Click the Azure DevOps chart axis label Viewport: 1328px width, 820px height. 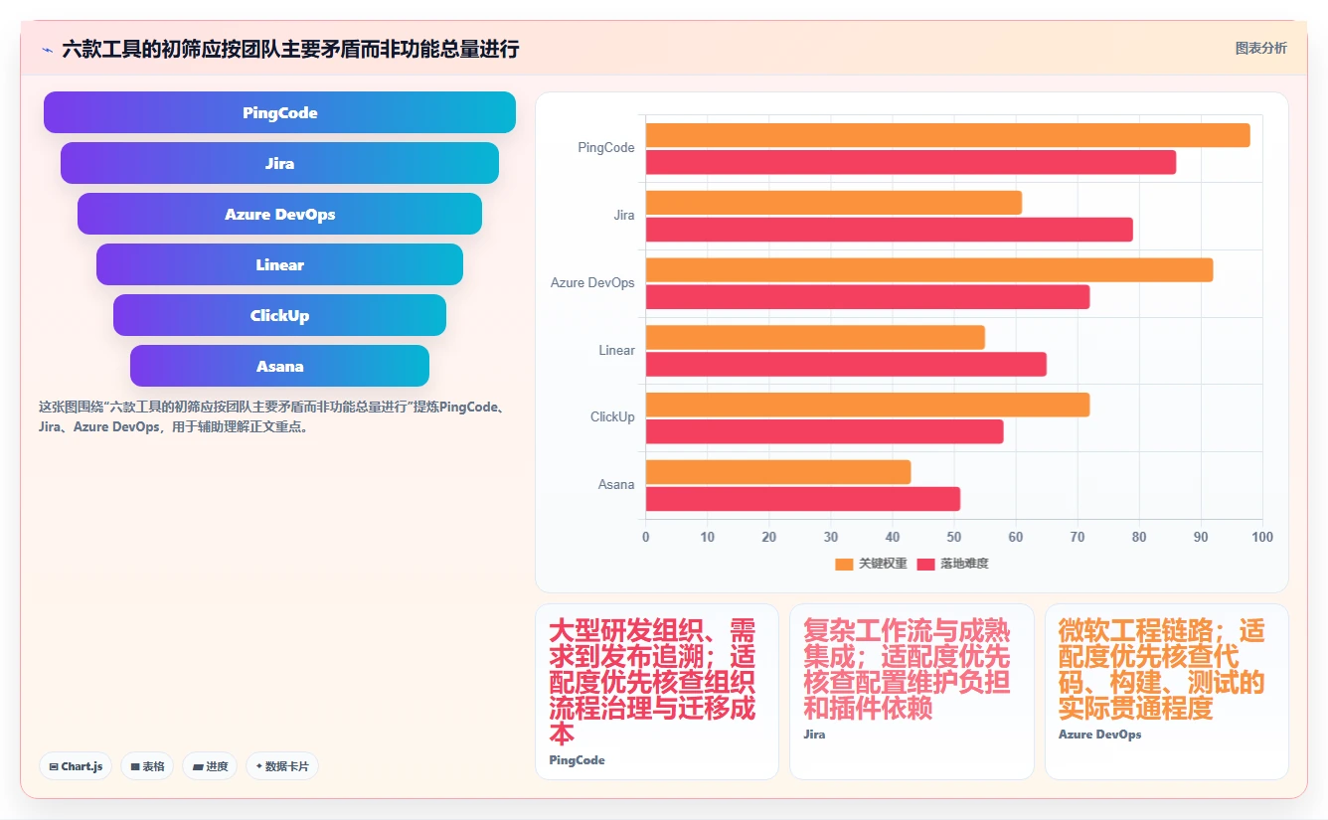point(592,283)
